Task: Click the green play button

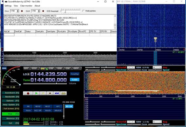Action: click(36, 93)
